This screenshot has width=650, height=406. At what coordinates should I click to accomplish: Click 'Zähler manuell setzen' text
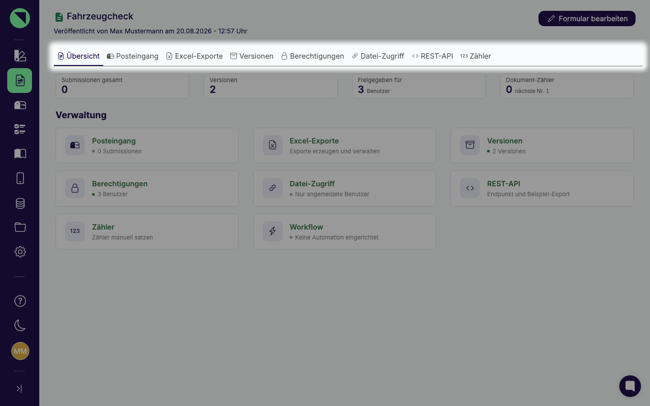click(x=122, y=238)
